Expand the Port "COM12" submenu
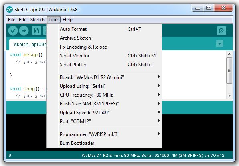This screenshot has height=166, width=239. 104,121
